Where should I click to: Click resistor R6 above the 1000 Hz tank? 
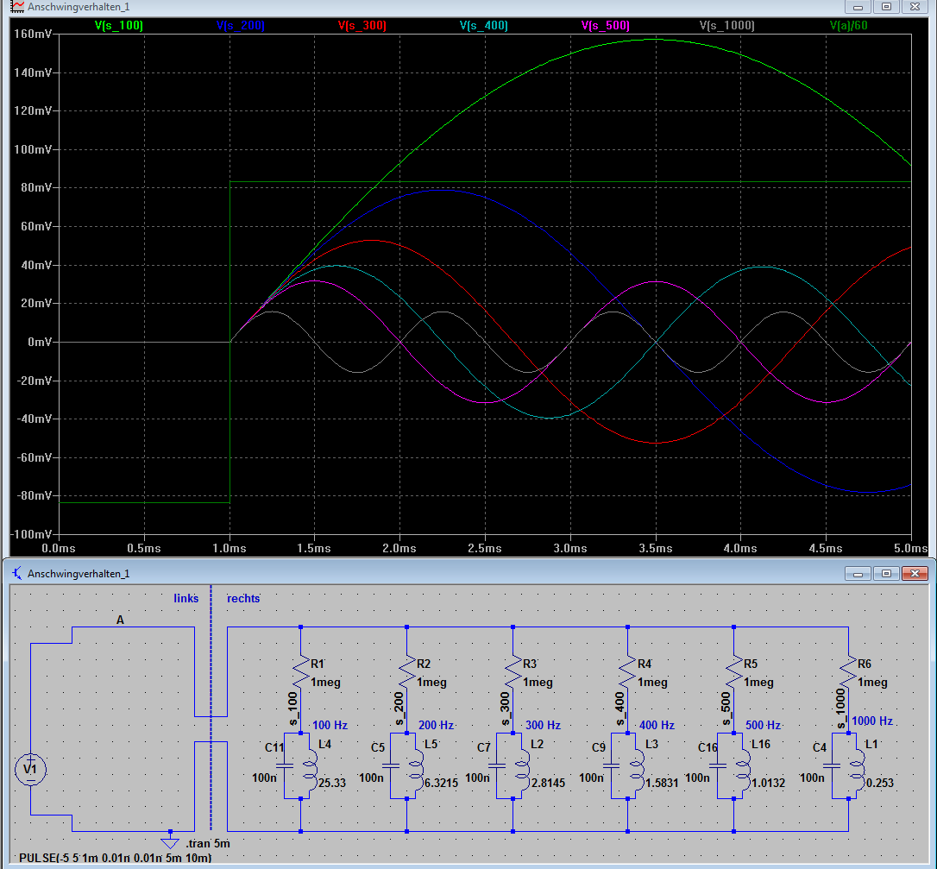tap(848, 670)
